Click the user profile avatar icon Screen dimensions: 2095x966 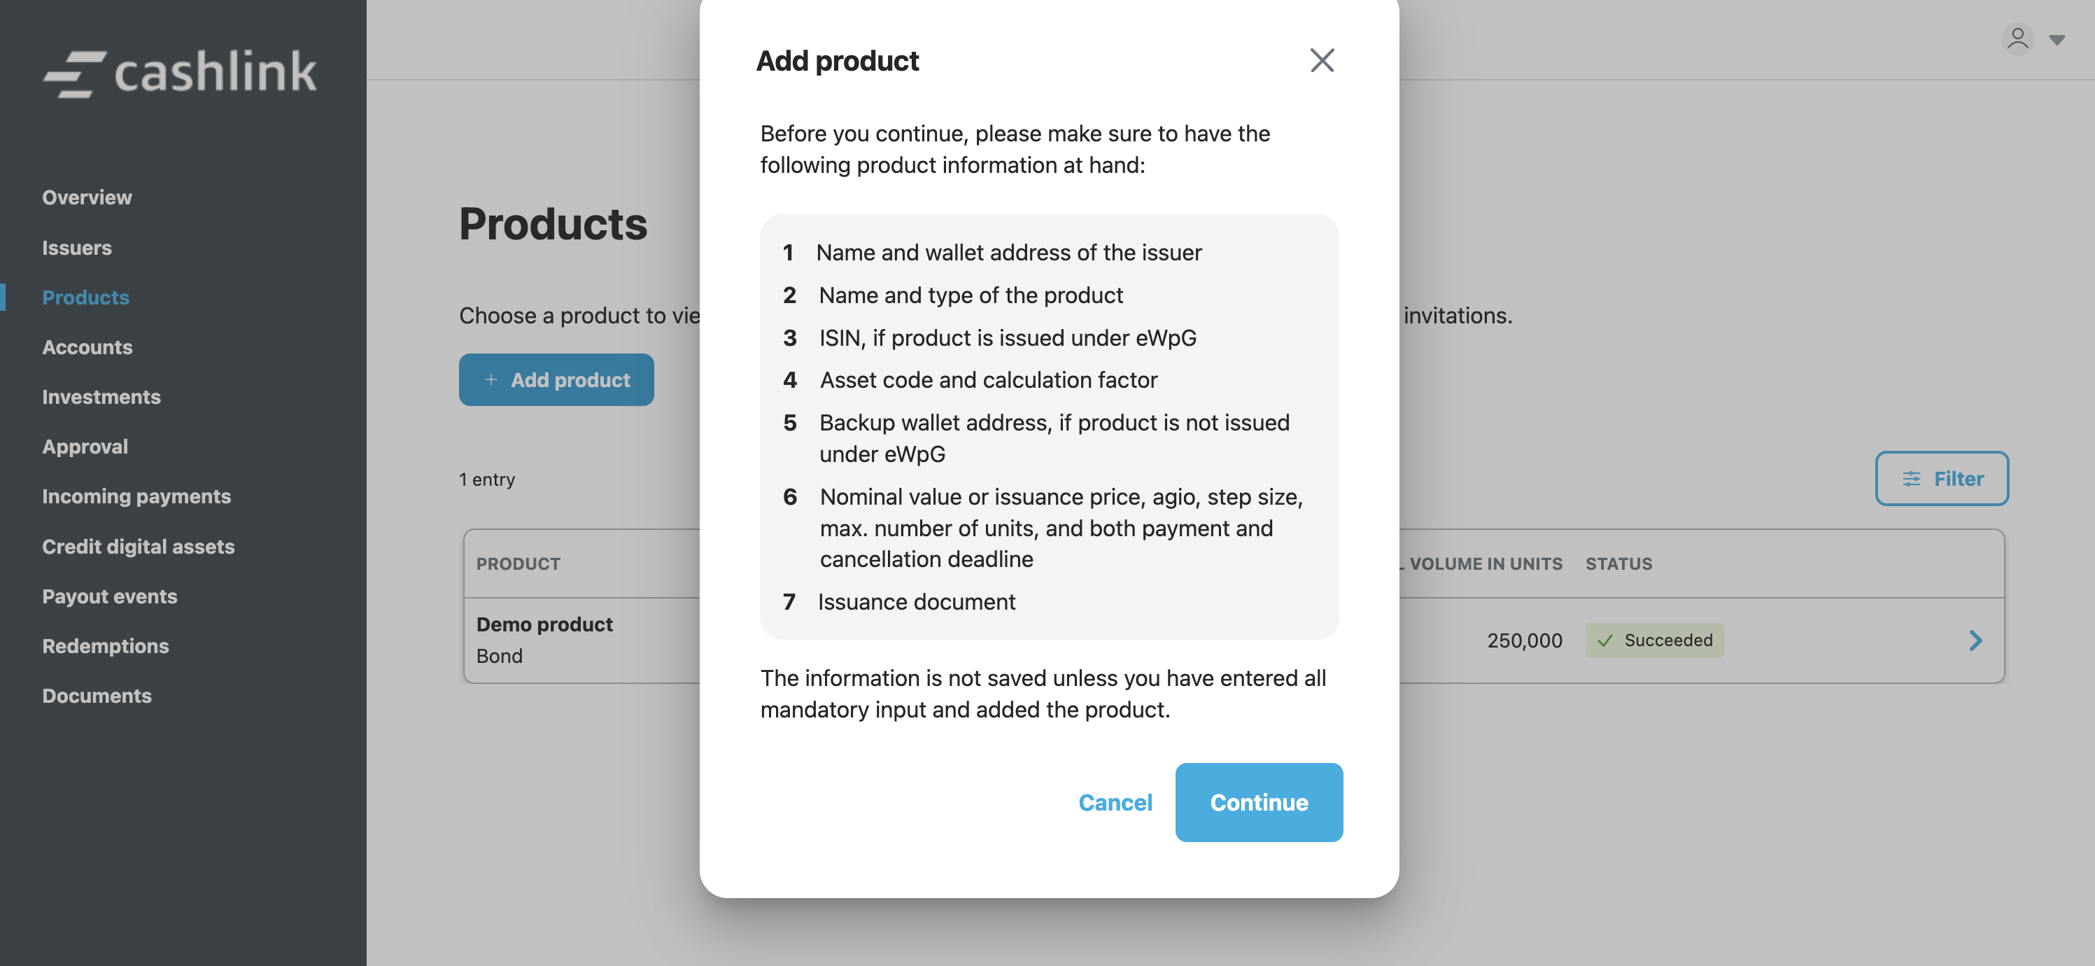click(x=2017, y=38)
